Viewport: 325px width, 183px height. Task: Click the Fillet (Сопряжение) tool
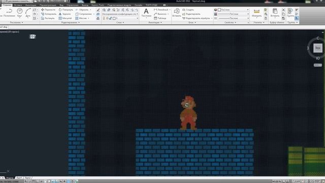[83, 14]
